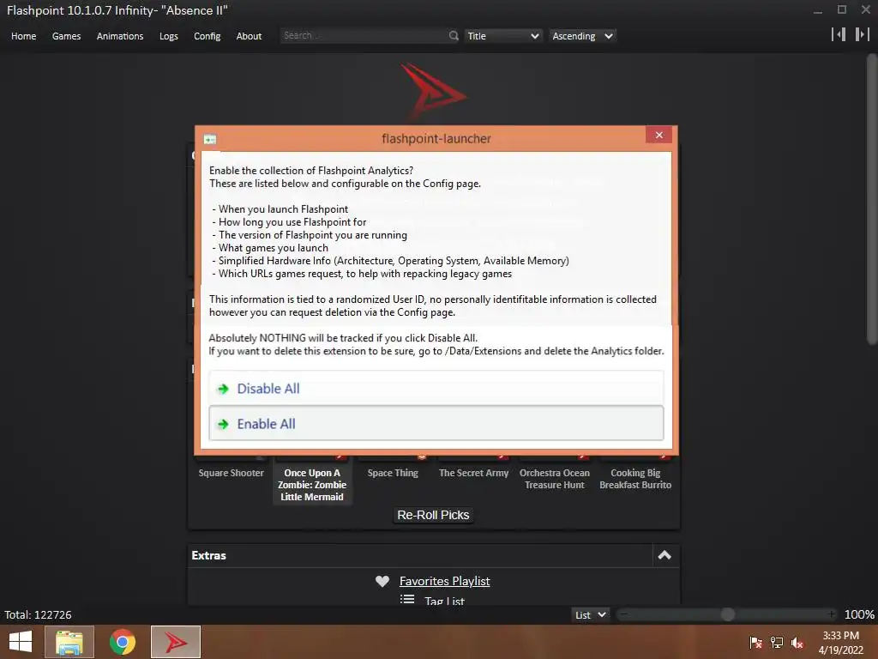Screen dimensions: 878x659
Task: Select Orchestra Ocean Treasure Hunt pick
Action: [x=555, y=479]
